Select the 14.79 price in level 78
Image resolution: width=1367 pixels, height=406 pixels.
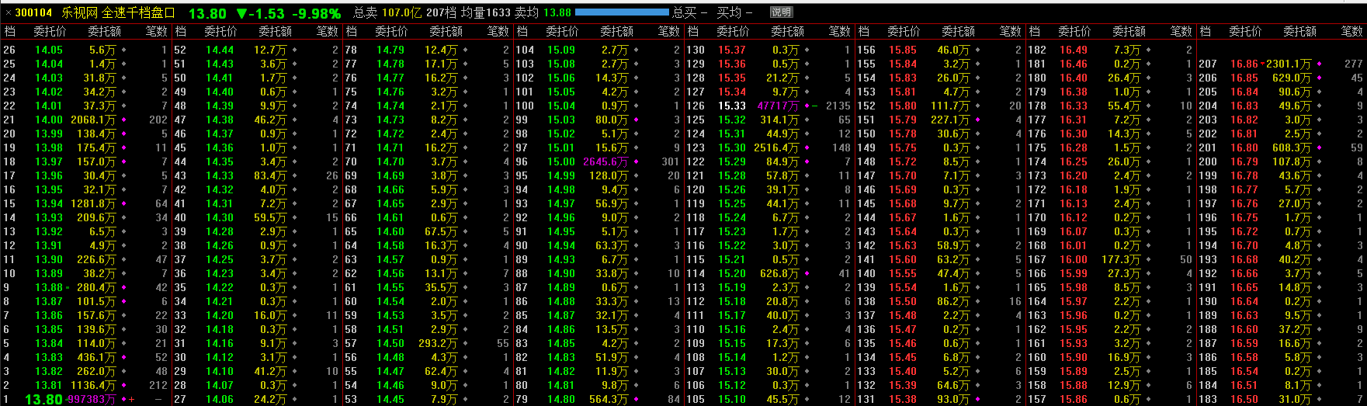[x=390, y=50]
